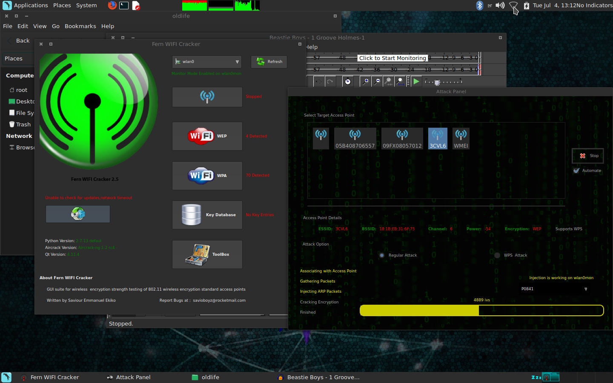Click Audacity fit selection zoom icon
This screenshot has width=613, height=383.
(388, 81)
